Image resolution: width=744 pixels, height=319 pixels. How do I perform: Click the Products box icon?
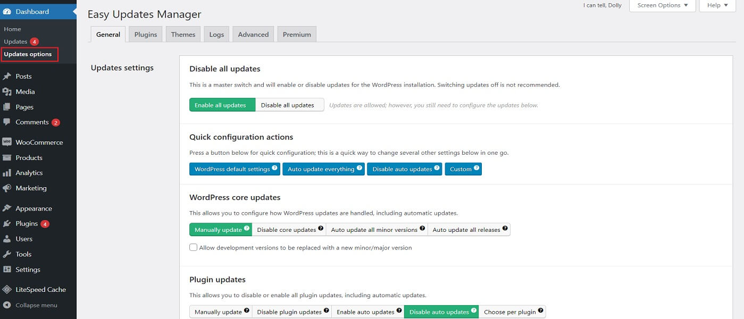coord(7,157)
